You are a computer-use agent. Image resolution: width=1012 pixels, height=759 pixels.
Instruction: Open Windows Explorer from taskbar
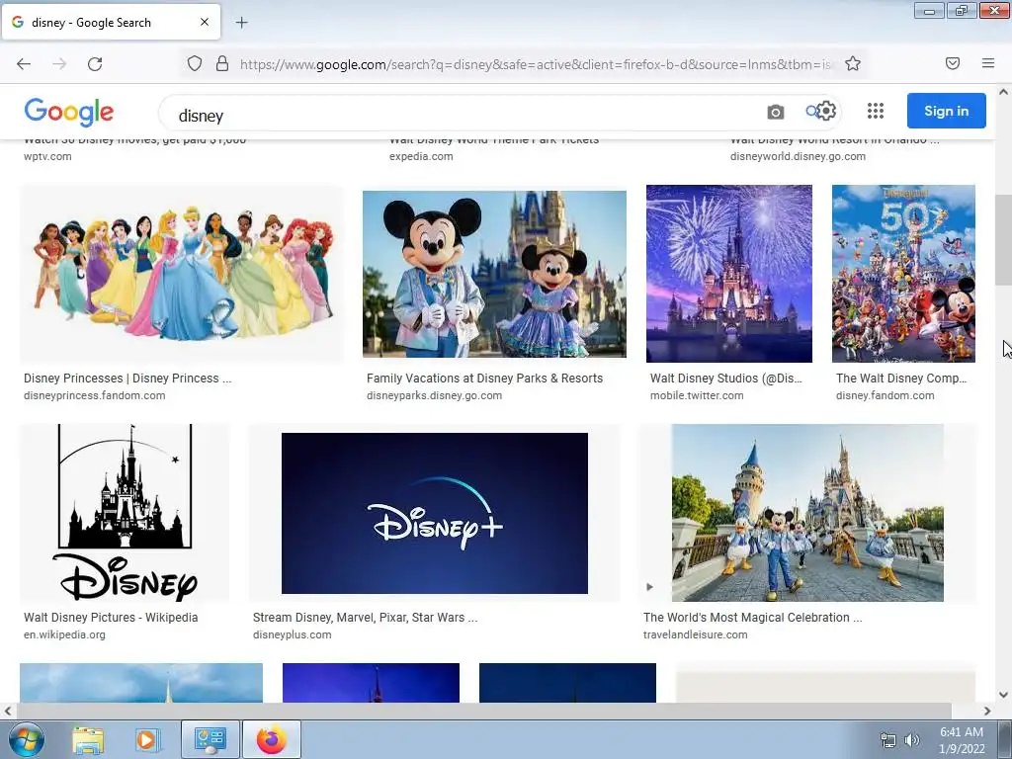[88, 739]
